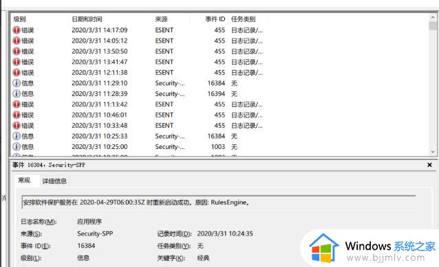Click event ID 16394 cell
This screenshot has width=439, height=267.
pyautogui.click(x=216, y=93)
